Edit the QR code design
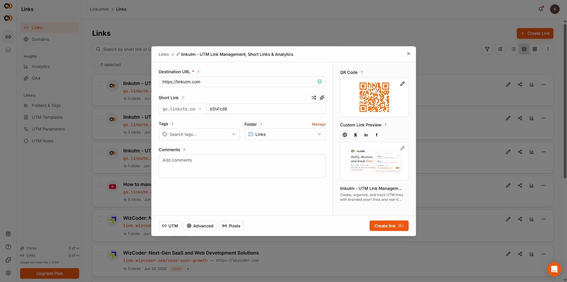Screen dimensions: 567x282 (402, 84)
